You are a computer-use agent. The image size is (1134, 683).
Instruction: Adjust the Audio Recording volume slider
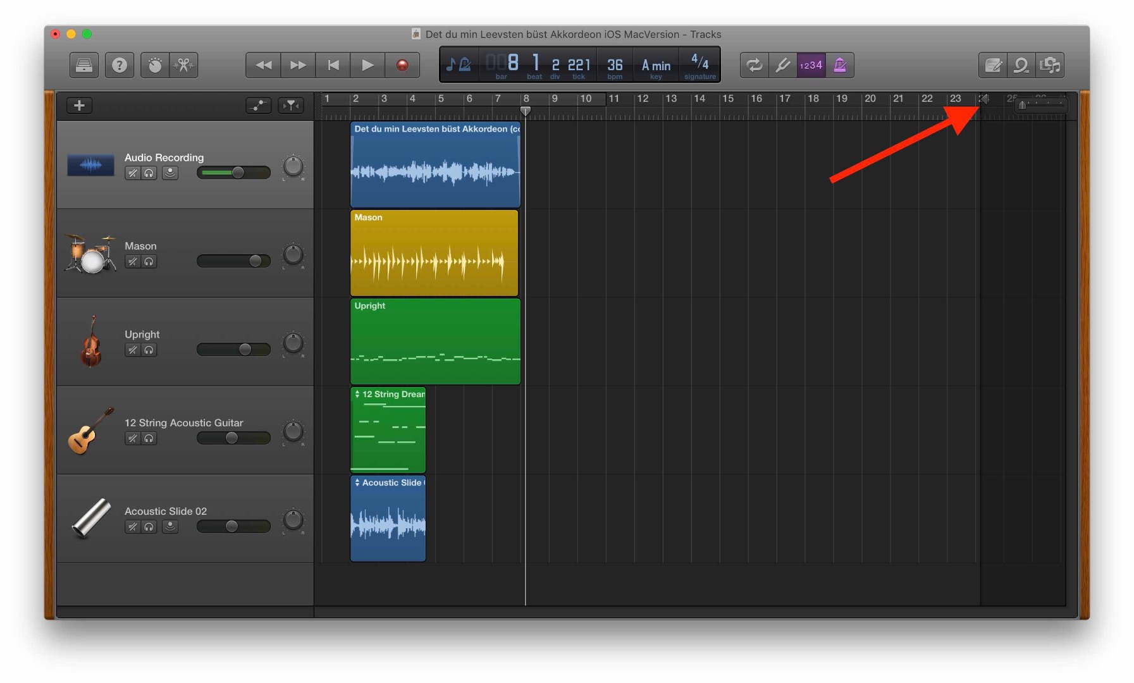pyautogui.click(x=233, y=173)
